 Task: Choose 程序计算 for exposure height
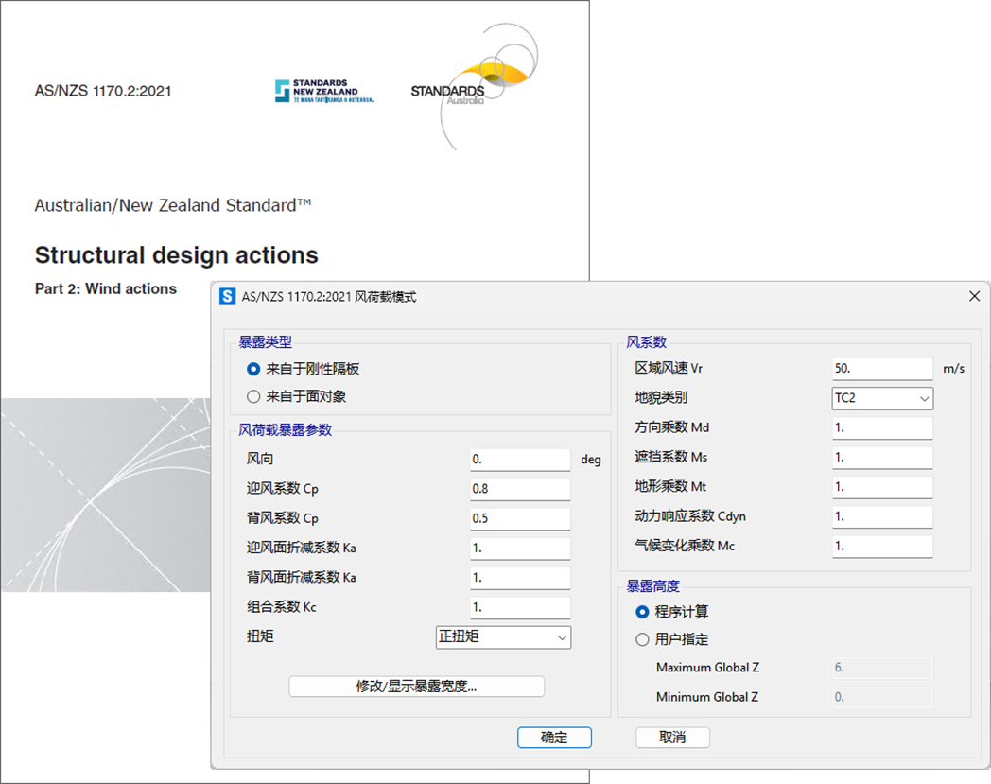point(643,612)
